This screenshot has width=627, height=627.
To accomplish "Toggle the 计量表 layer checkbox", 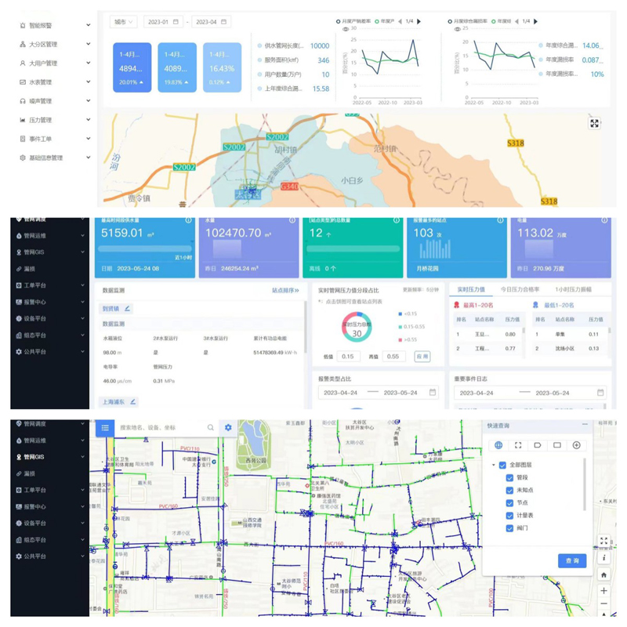I will (x=509, y=516).
